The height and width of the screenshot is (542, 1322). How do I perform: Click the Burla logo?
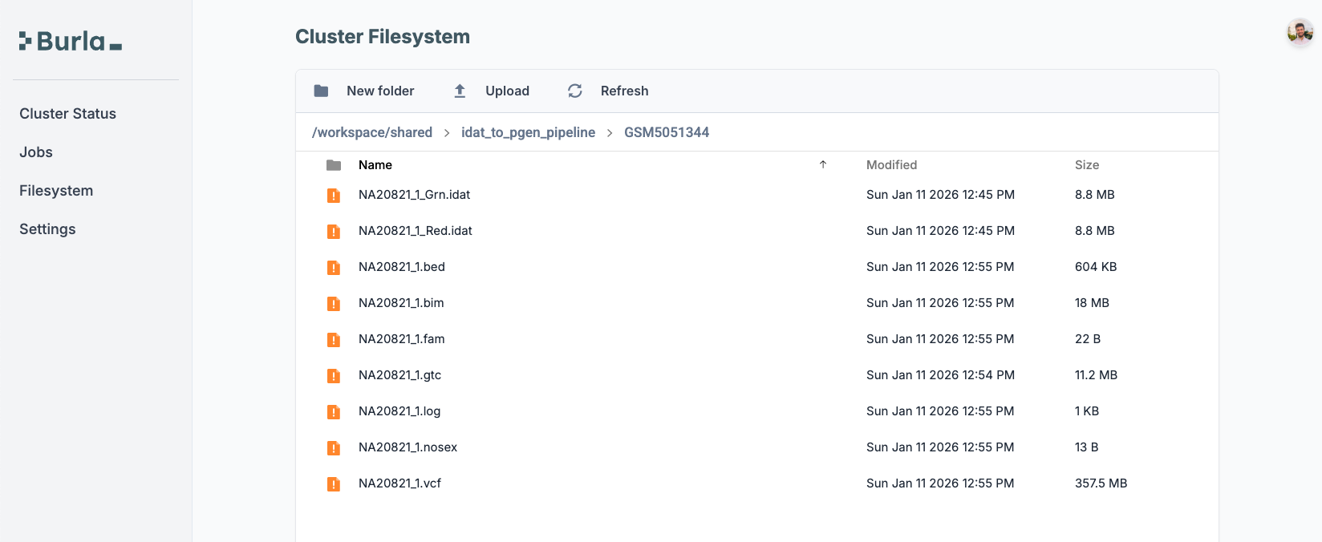pyautogui.click(x=71, y=42)
